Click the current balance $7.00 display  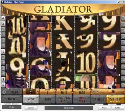tap(11, 107)
